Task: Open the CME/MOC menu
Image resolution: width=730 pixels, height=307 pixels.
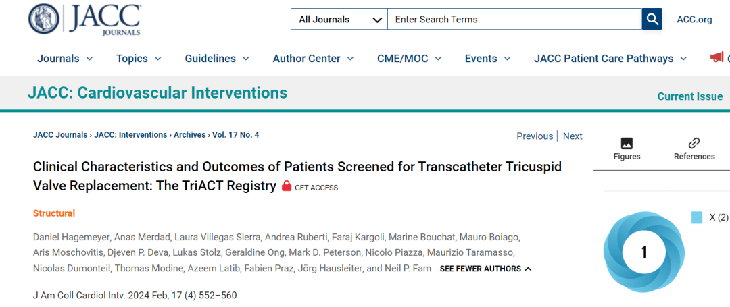Action: [x=409, y=59]
